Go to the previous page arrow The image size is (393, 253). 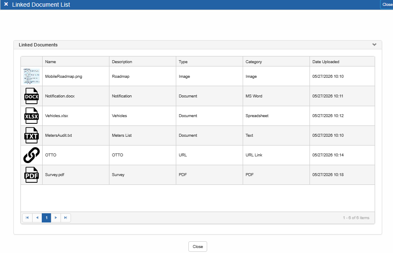pos(37,217)
